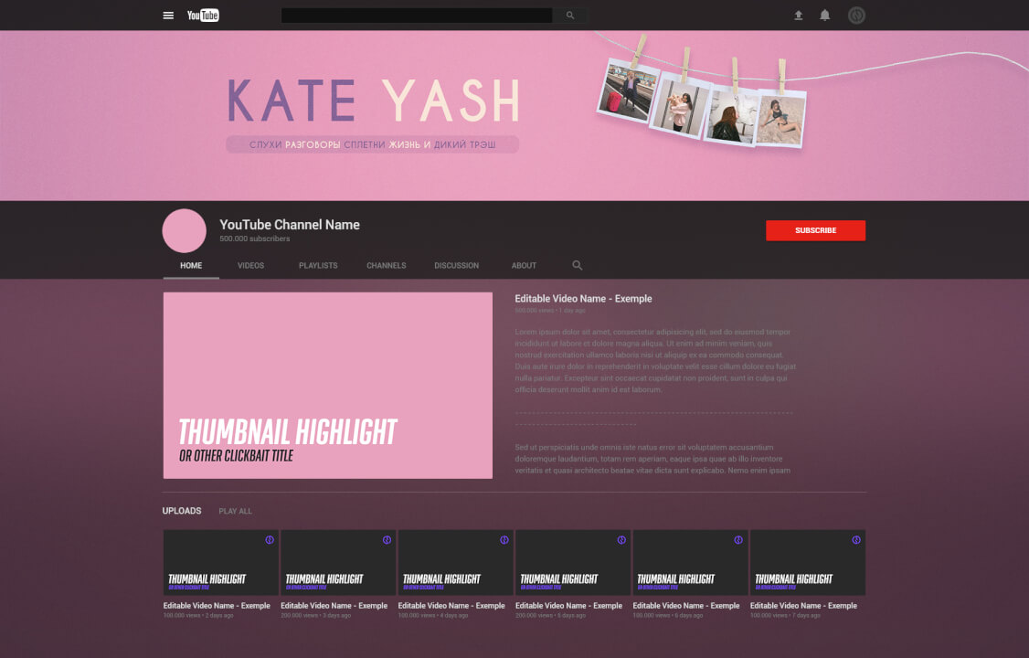Open the hamburger menu icon

point(168,16)
